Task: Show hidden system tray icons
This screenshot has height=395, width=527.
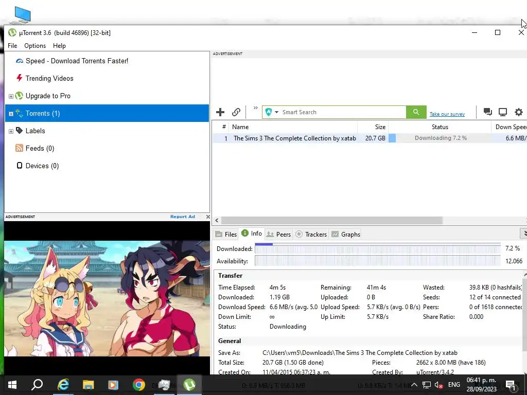Action: click(x=414, y=385)
